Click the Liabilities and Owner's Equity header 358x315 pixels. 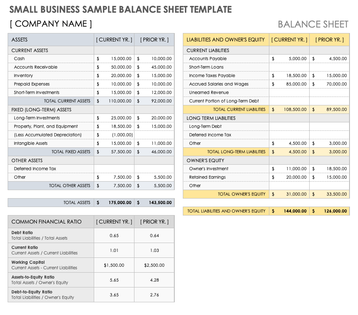[x=226, y=40]
